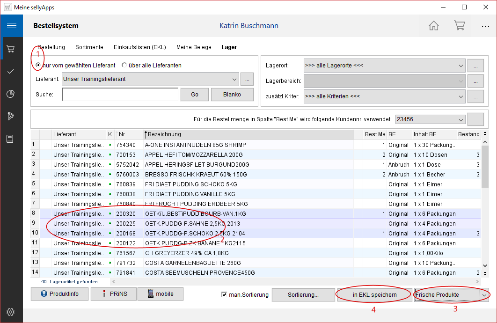Open settings gear in sidebar
The width and height of the screenshot is (497, 323).
[11, 312]
